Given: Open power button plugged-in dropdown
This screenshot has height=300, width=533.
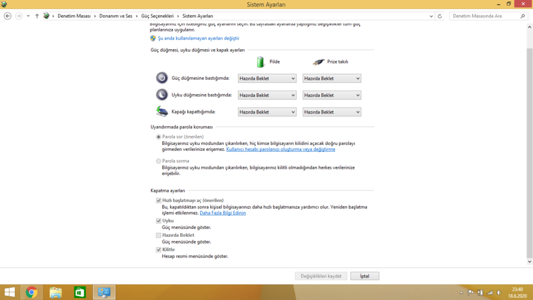Looking at the screenshot, I should pos(332,79).
